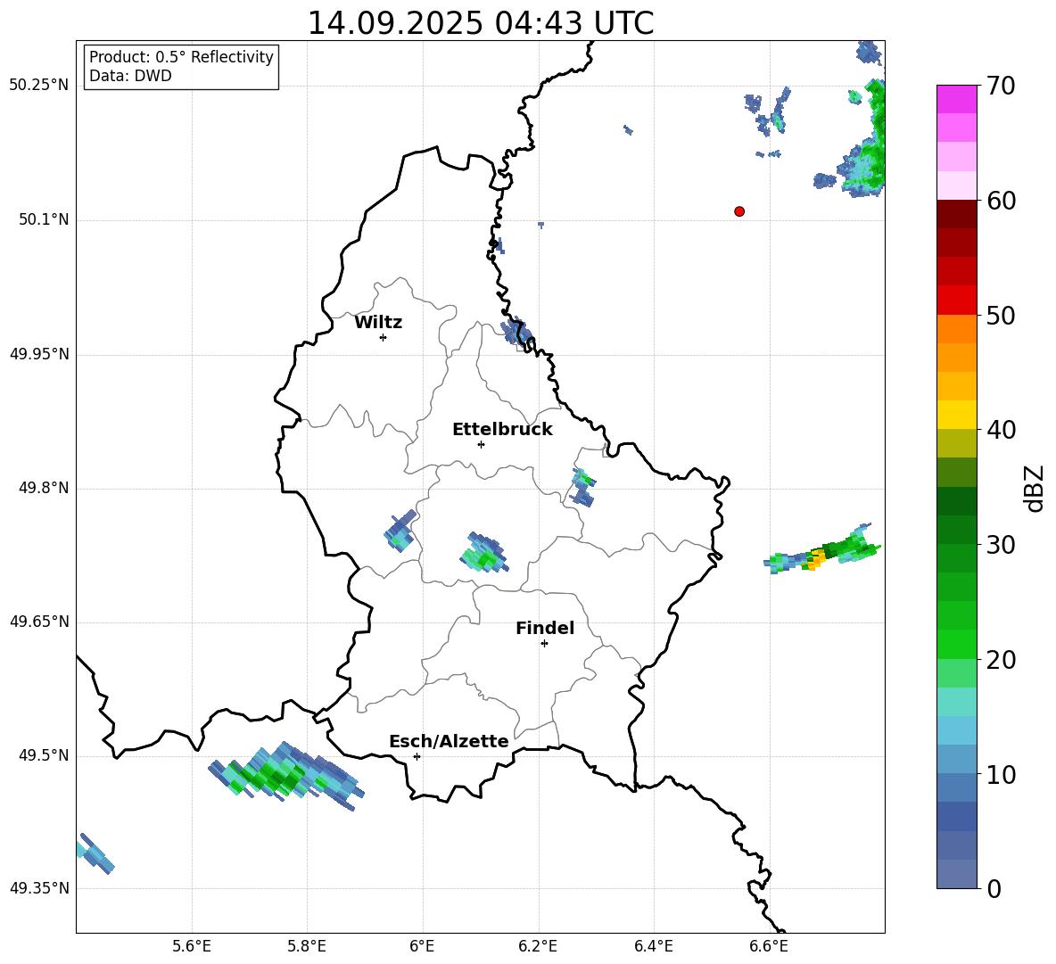
Task: Click the 6.6°E longitude label
Action: 769,946
